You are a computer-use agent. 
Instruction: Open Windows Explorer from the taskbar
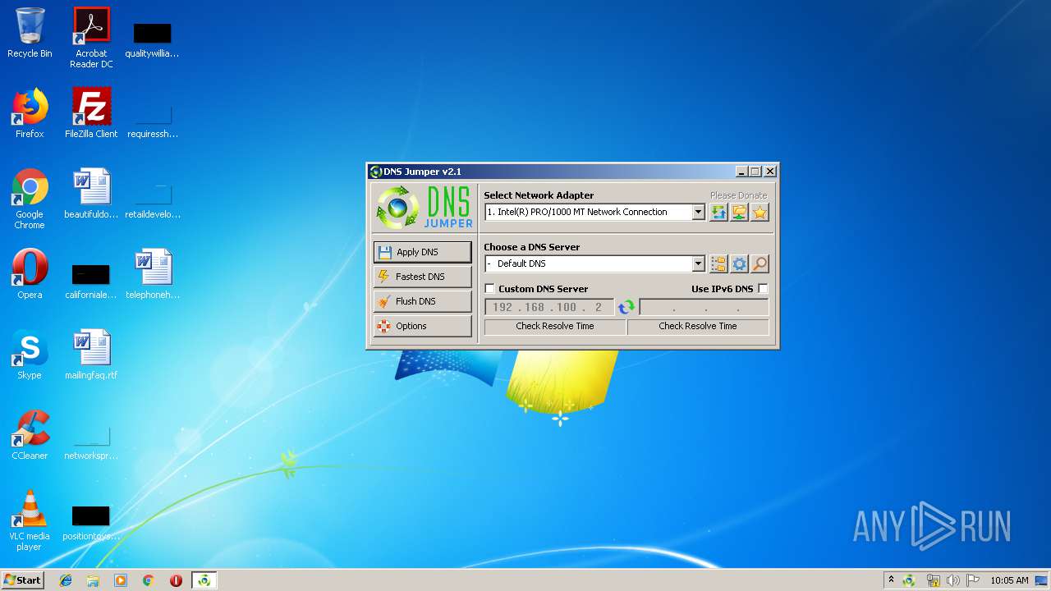point(93,580)
